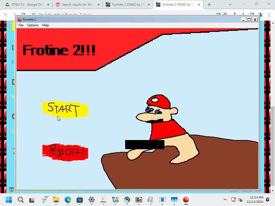Screen dimensions: 275x206
Task: Open the Help menu in fonrtite 2
Action: point(45,25)
